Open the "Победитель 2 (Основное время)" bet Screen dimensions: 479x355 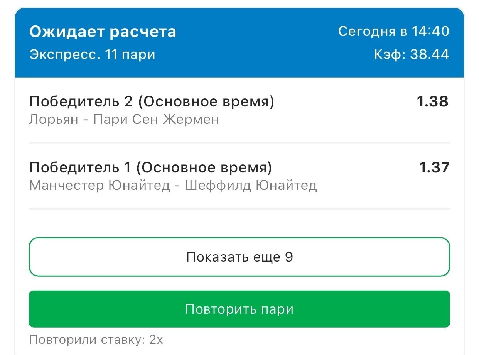[x=152, y=102]
